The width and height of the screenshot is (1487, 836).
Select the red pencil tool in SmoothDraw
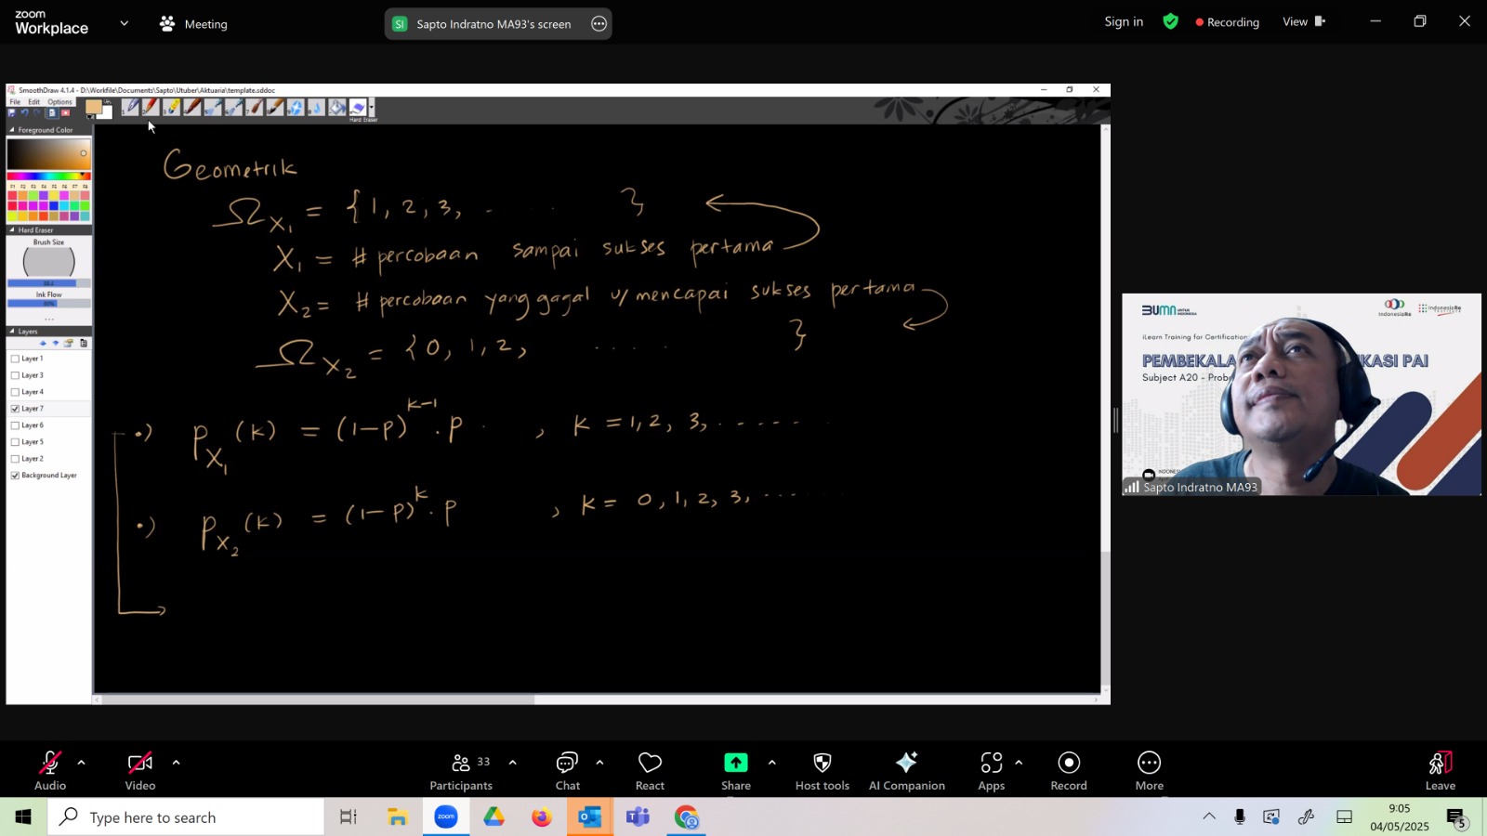pyautogui.click(x=151, y=108)
